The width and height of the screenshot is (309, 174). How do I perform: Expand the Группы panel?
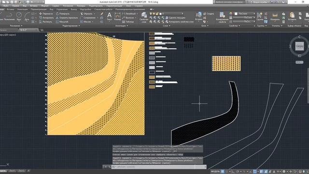(x=262, y=26)
